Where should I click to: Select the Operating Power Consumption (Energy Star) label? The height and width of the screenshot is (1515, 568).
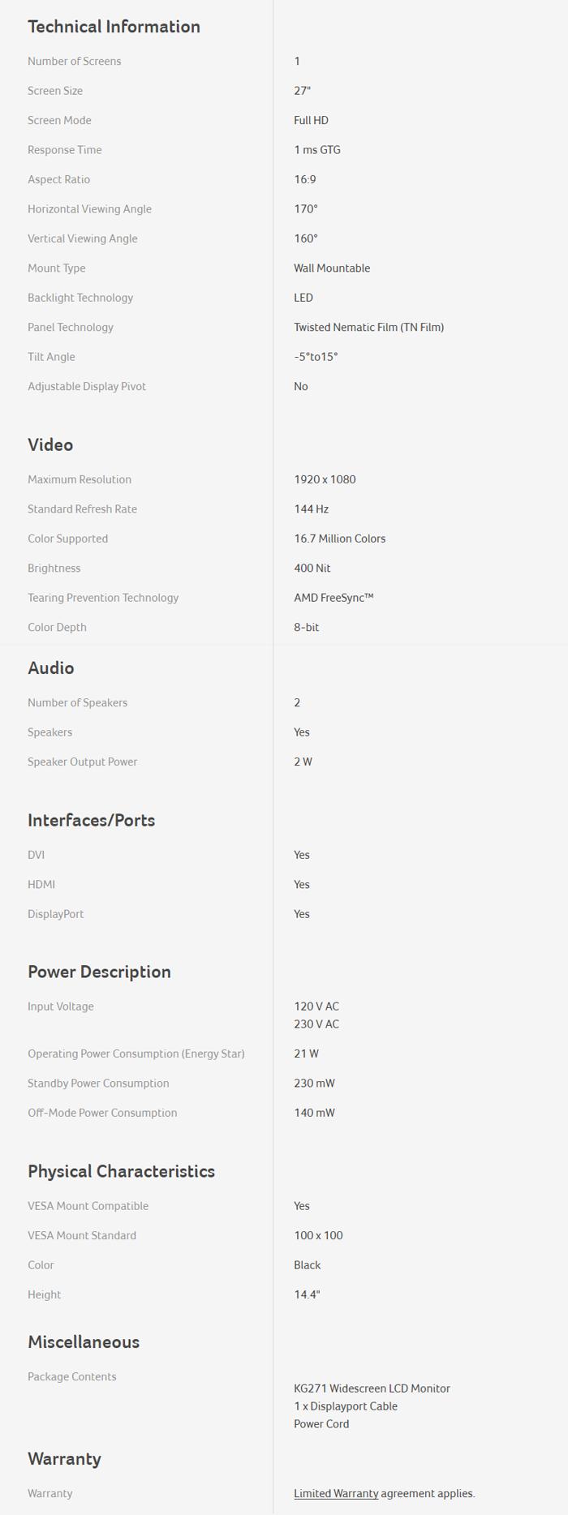(136, 1054)
